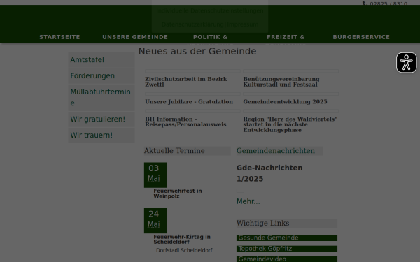The width and height of the screenshot is (420, 262).
Task: Open the Bürgerservice menu
Action: pos(361,37)
